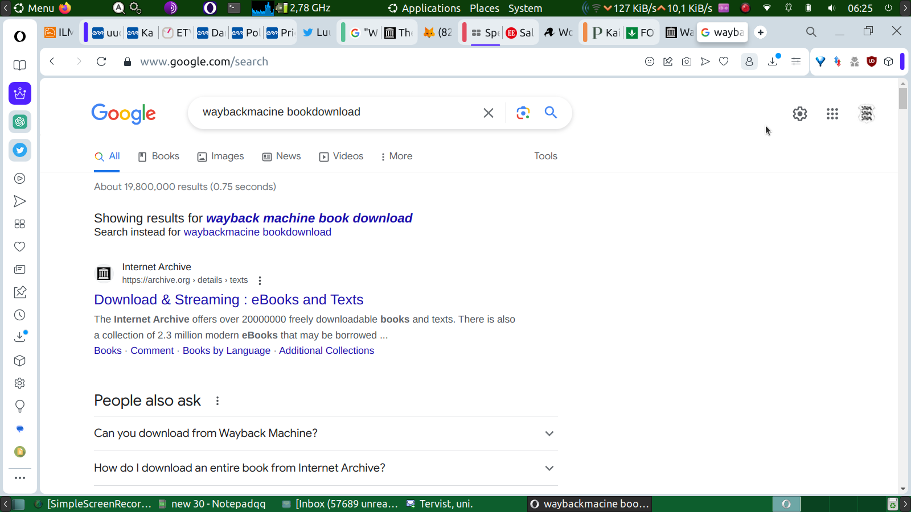Search instead for 'waybackmacine bookdownload'

tap(257, 232)
